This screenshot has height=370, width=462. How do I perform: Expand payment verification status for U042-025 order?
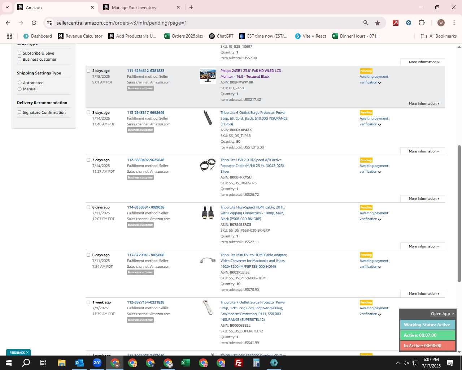(379, 172)
